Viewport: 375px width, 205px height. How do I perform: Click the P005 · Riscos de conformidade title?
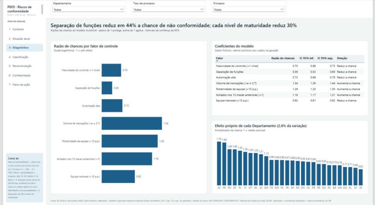(20, 9)
